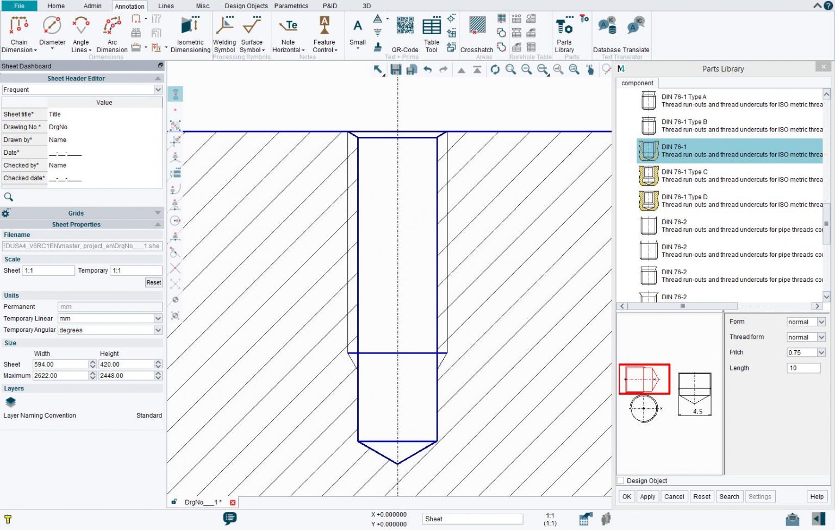Select the Arc Dimension tool

tap(111, 33)
